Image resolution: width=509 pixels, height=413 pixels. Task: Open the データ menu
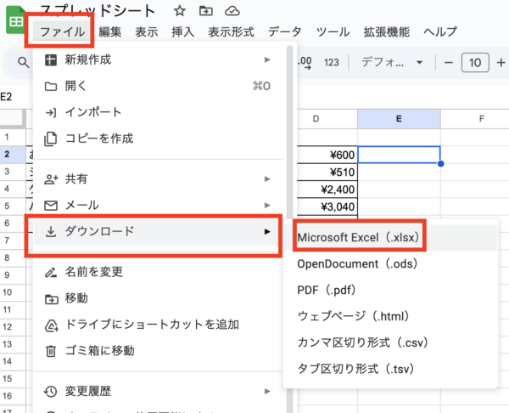point(285,32)
